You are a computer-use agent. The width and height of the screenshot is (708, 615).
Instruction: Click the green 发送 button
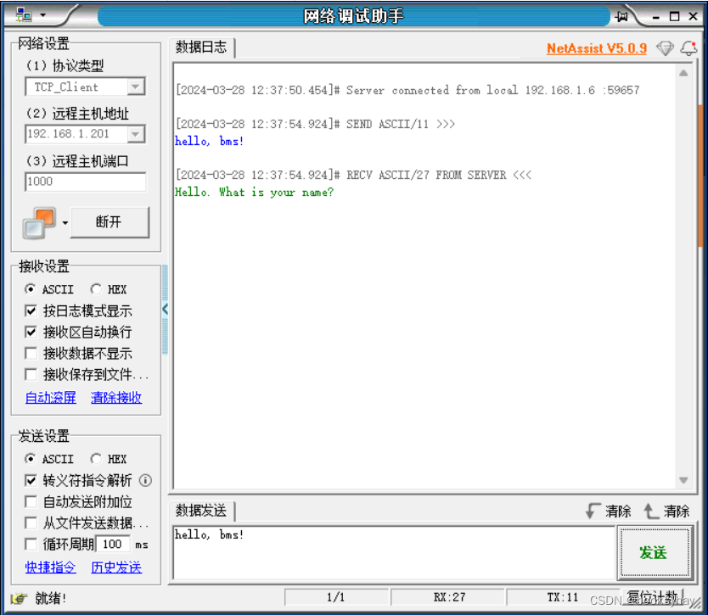click(655, 552)
